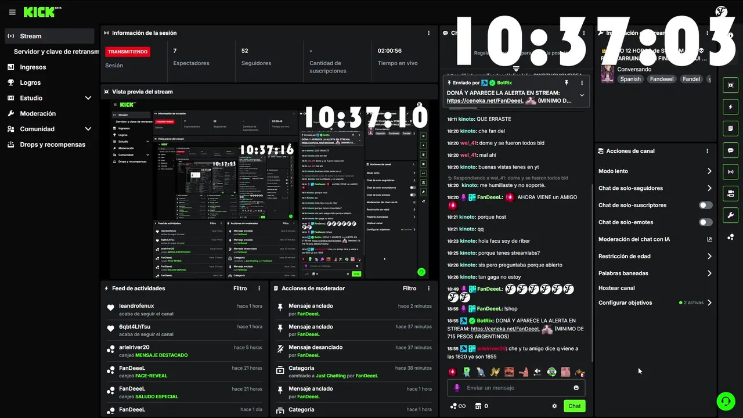This screenshot has height=418, width=743.
Task: Expand Palabras baneadas chevron
Action: [709, 273]
